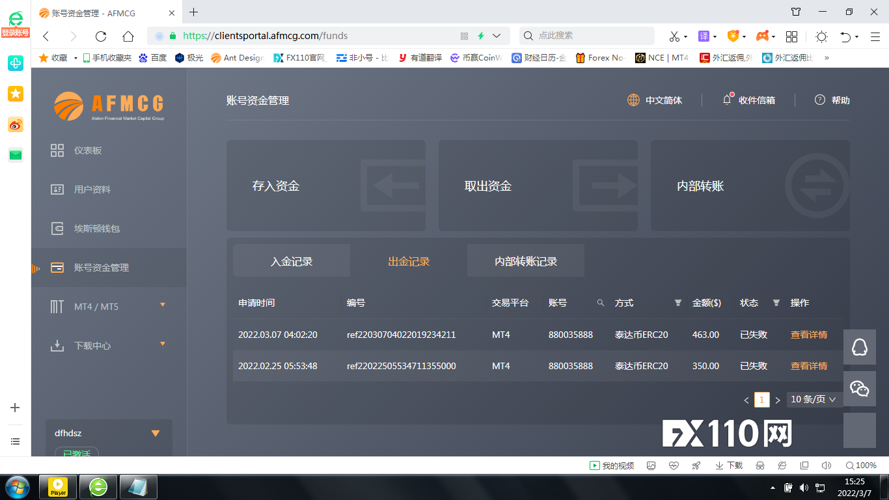This screenshot has height=500, width=889.
Task: Filter the 方式 column
Action: (x=678, y=303)
